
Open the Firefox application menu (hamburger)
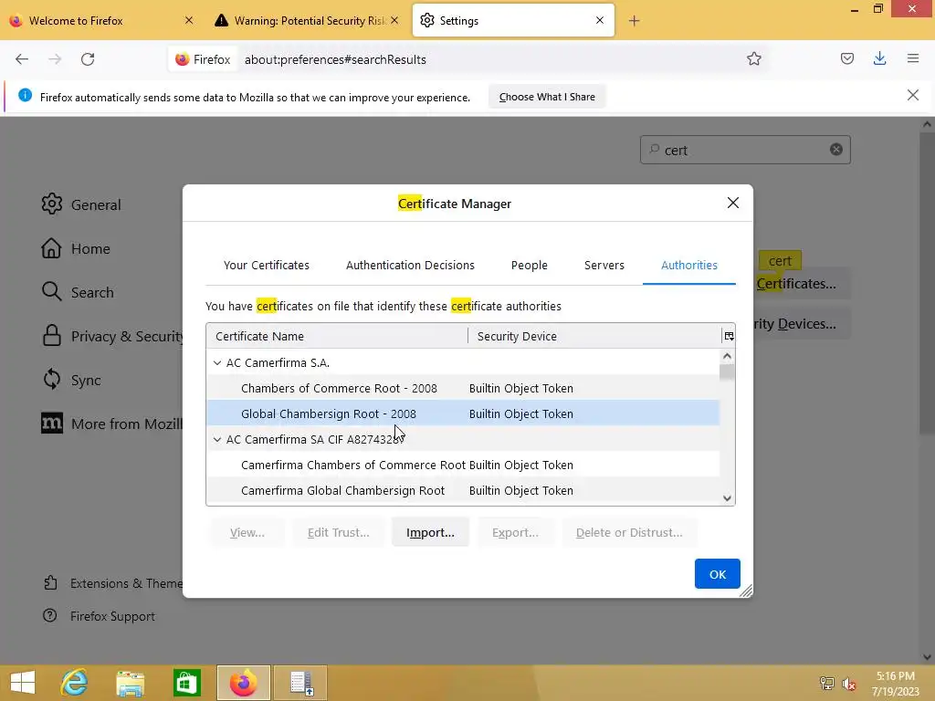point(913,58)
